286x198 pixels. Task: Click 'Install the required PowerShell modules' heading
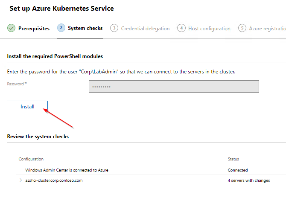coord(55,56)
